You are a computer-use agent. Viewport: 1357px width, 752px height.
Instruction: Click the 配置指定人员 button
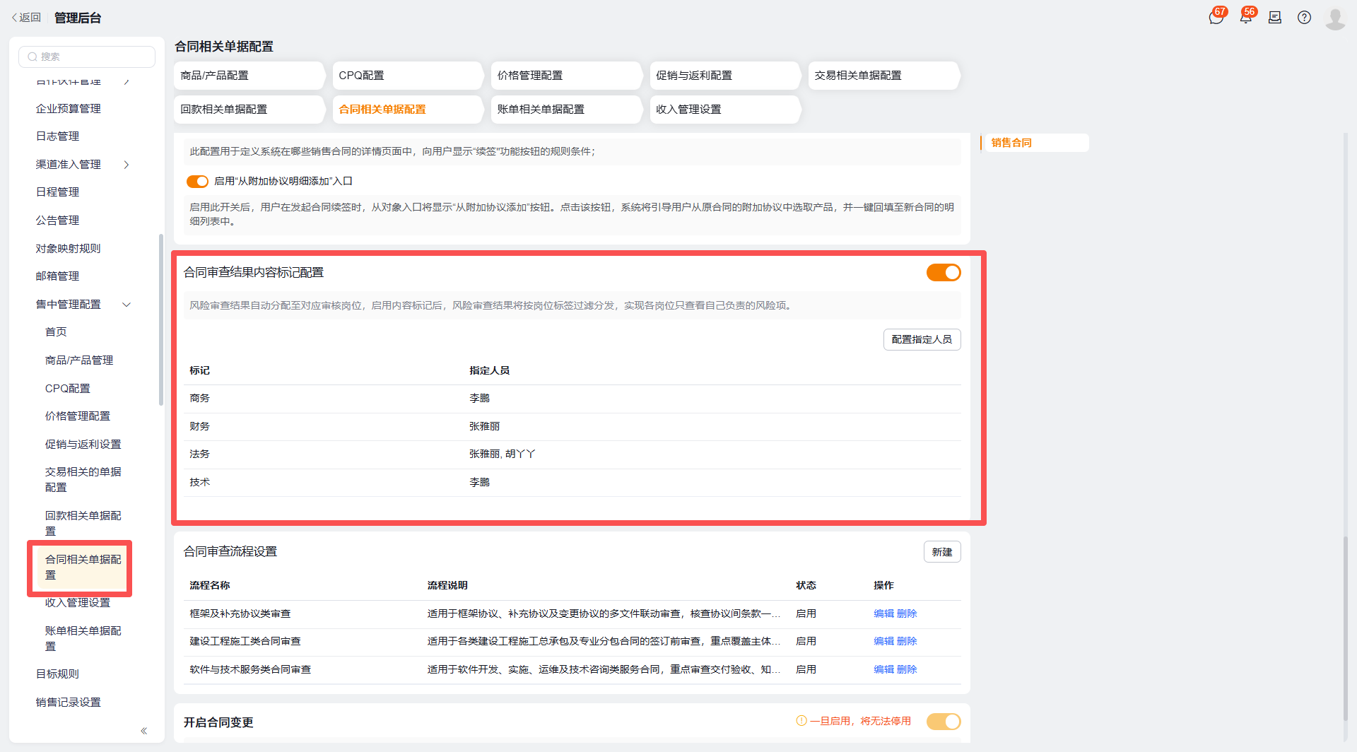[922, 340]
